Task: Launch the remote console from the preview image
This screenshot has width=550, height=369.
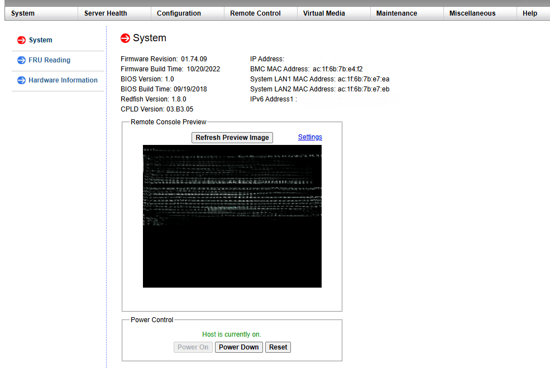Action: (232, 216)
